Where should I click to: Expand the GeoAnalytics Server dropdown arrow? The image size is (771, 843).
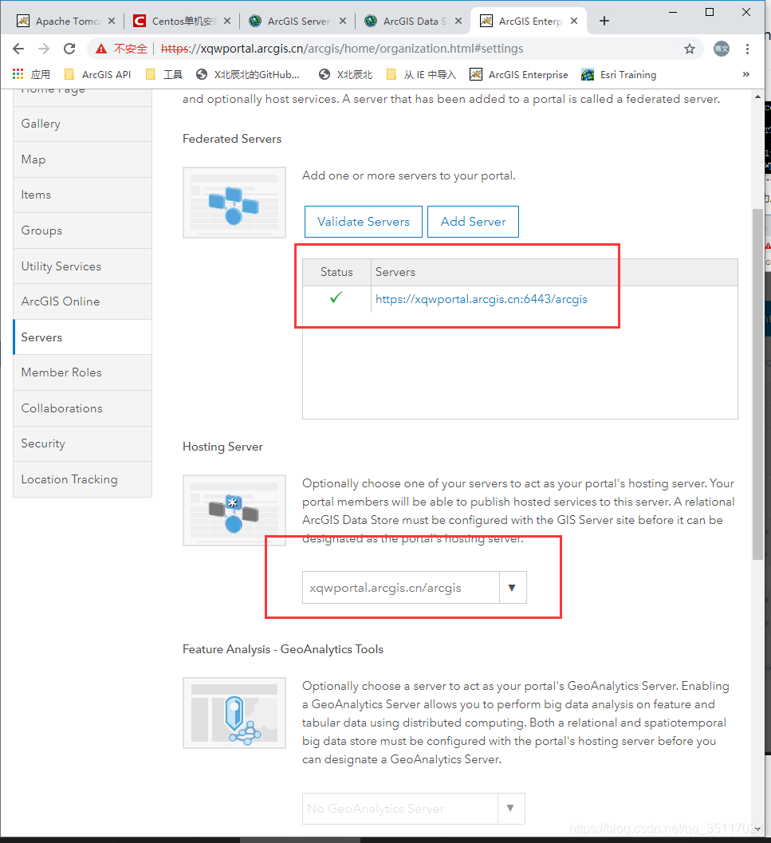(x=511, y=808)
